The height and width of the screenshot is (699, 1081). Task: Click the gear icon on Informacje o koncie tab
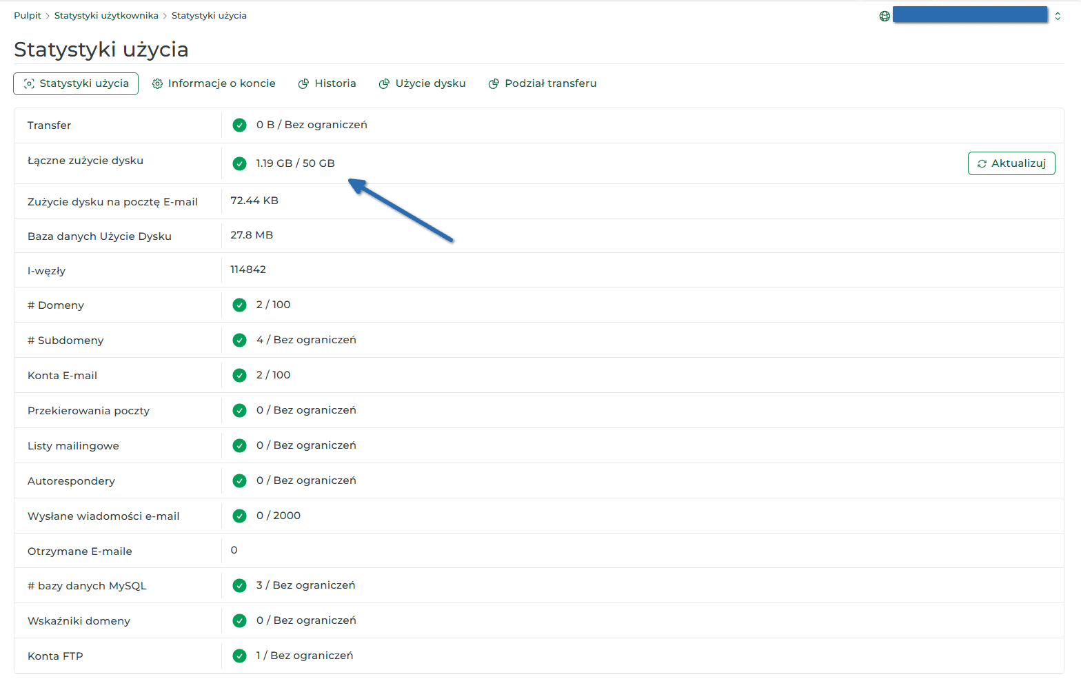point(157,83)
